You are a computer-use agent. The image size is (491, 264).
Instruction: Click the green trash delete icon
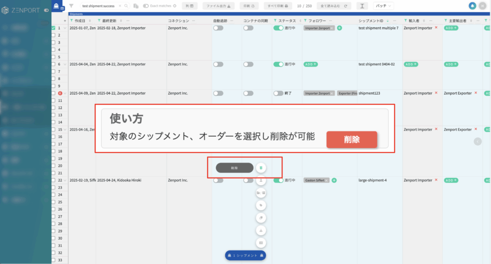click(261, 168)
